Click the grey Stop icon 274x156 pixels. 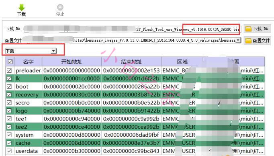point(60,7)
